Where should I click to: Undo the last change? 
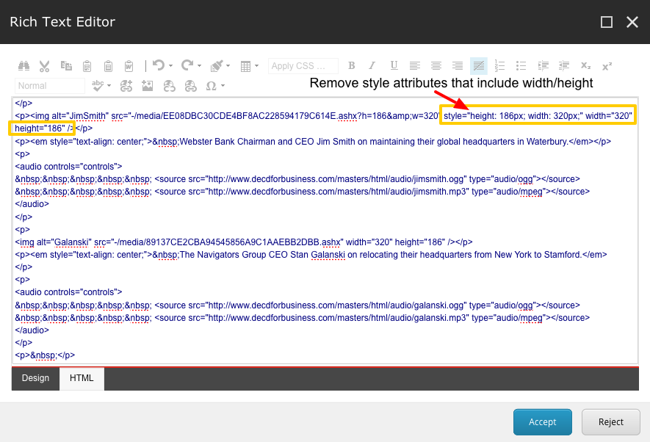click(158, 65)
